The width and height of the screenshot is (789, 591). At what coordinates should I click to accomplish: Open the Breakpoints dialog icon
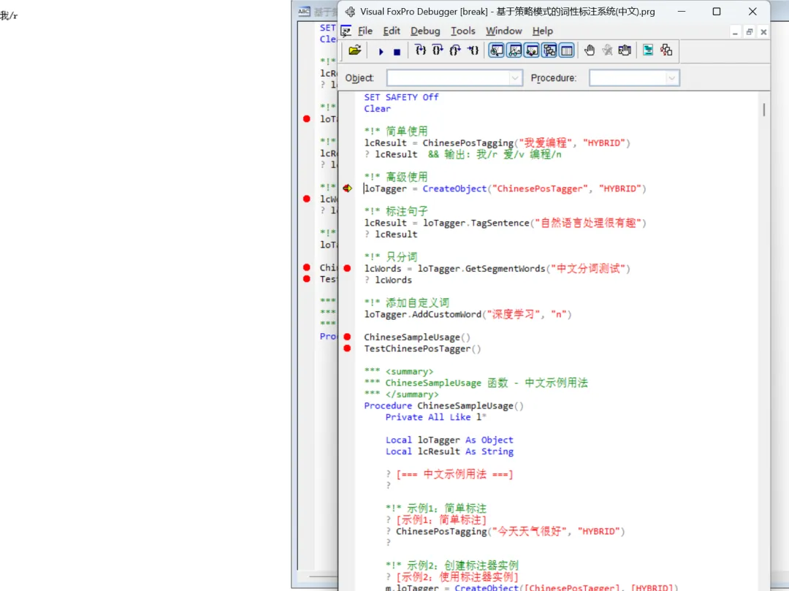click(625, 50)
